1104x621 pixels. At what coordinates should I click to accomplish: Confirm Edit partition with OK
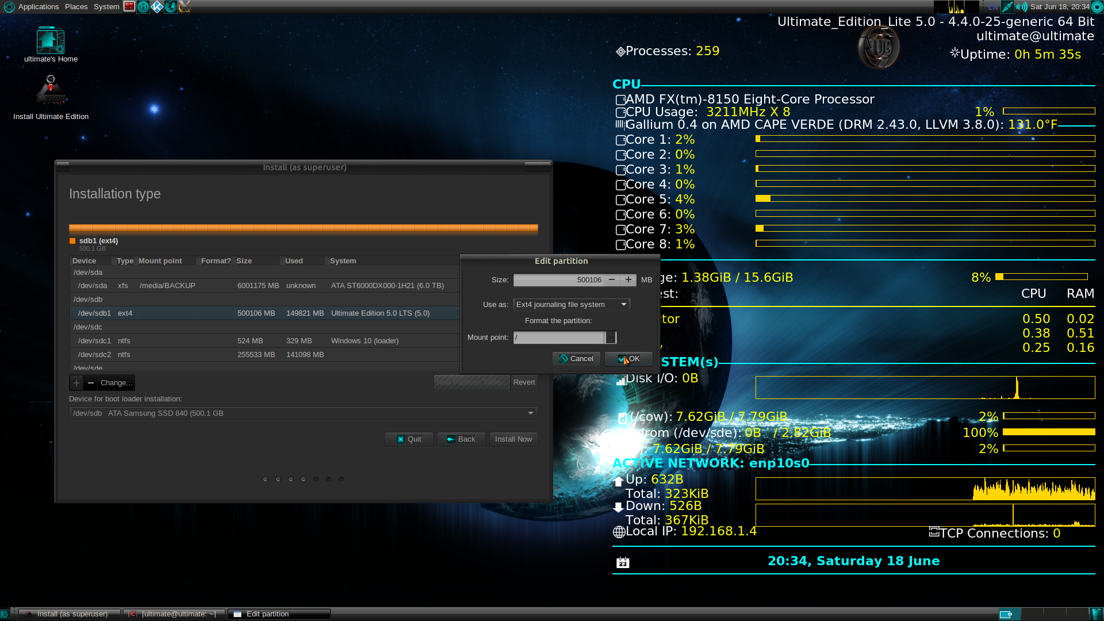pyautogui.click(x=628, y=359)
